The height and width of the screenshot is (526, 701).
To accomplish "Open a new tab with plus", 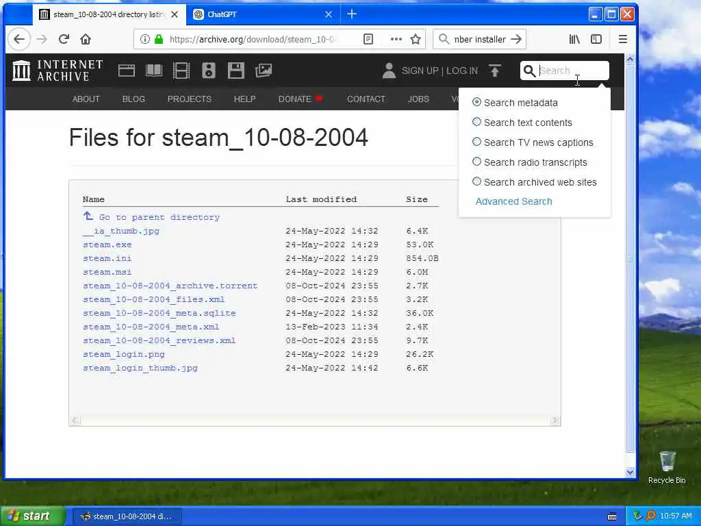I will [x=352, y=14].
